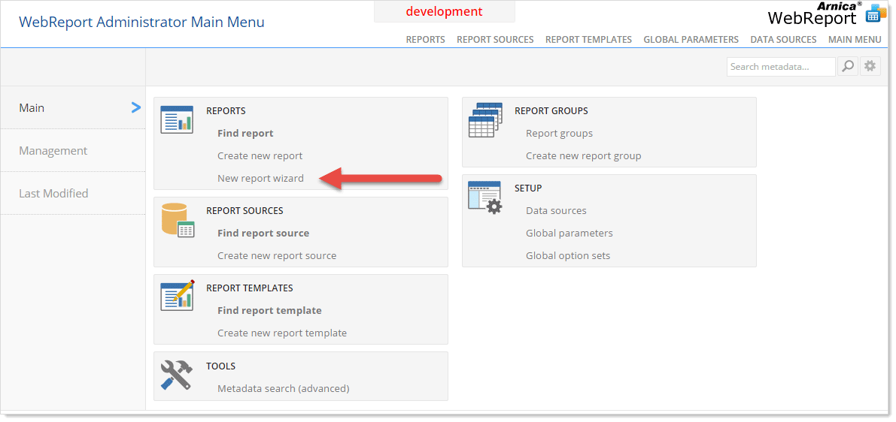896x422 pixels.
Task: Open DATA SOURCES top menu item
Action: click(783, 40)
